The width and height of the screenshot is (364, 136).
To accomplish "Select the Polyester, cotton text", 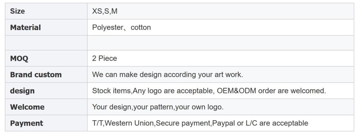I will (122, 27).
